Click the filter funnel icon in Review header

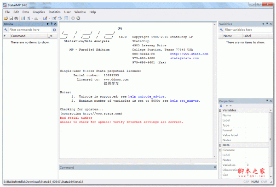[x=47, y=24]
